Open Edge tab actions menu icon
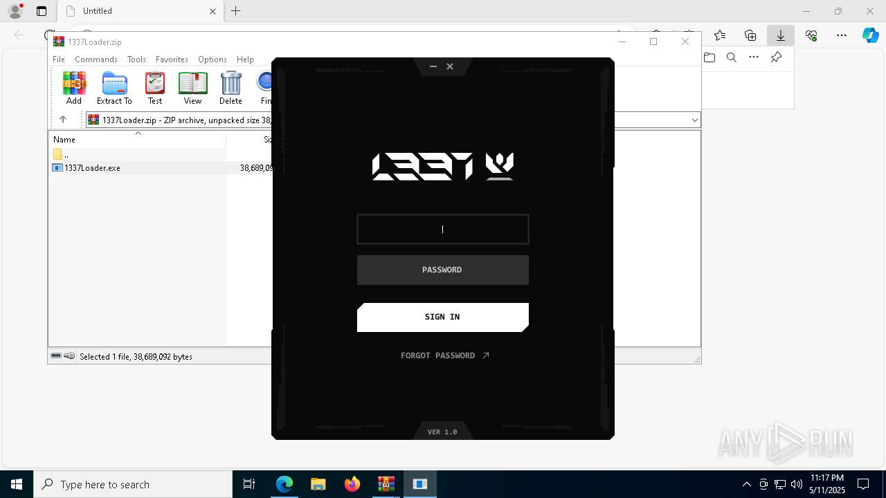886x498 pixels. click(42, 11)
